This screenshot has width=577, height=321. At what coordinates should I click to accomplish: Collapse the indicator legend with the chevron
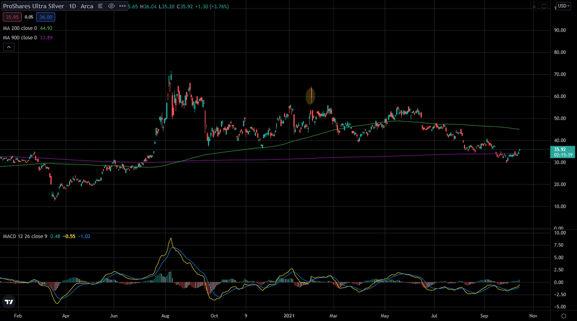(9, 47)
